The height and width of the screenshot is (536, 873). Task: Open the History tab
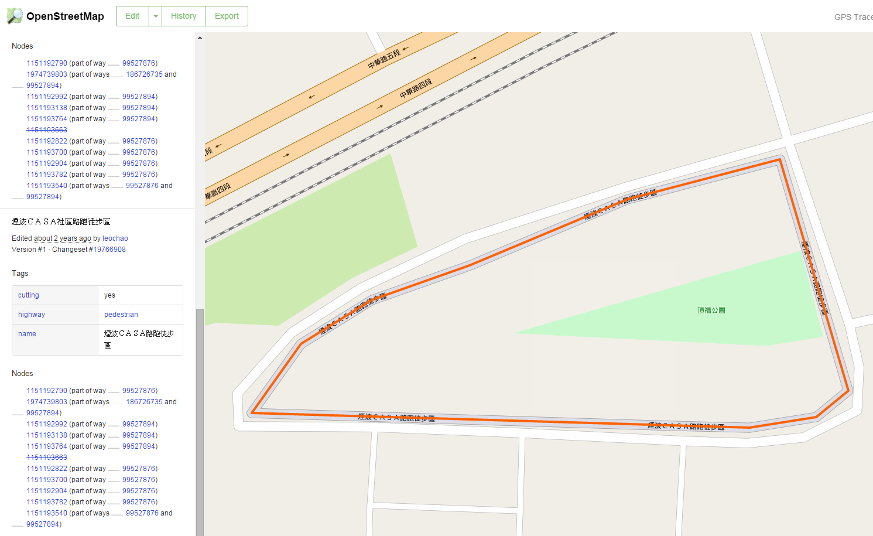(183, 16)
